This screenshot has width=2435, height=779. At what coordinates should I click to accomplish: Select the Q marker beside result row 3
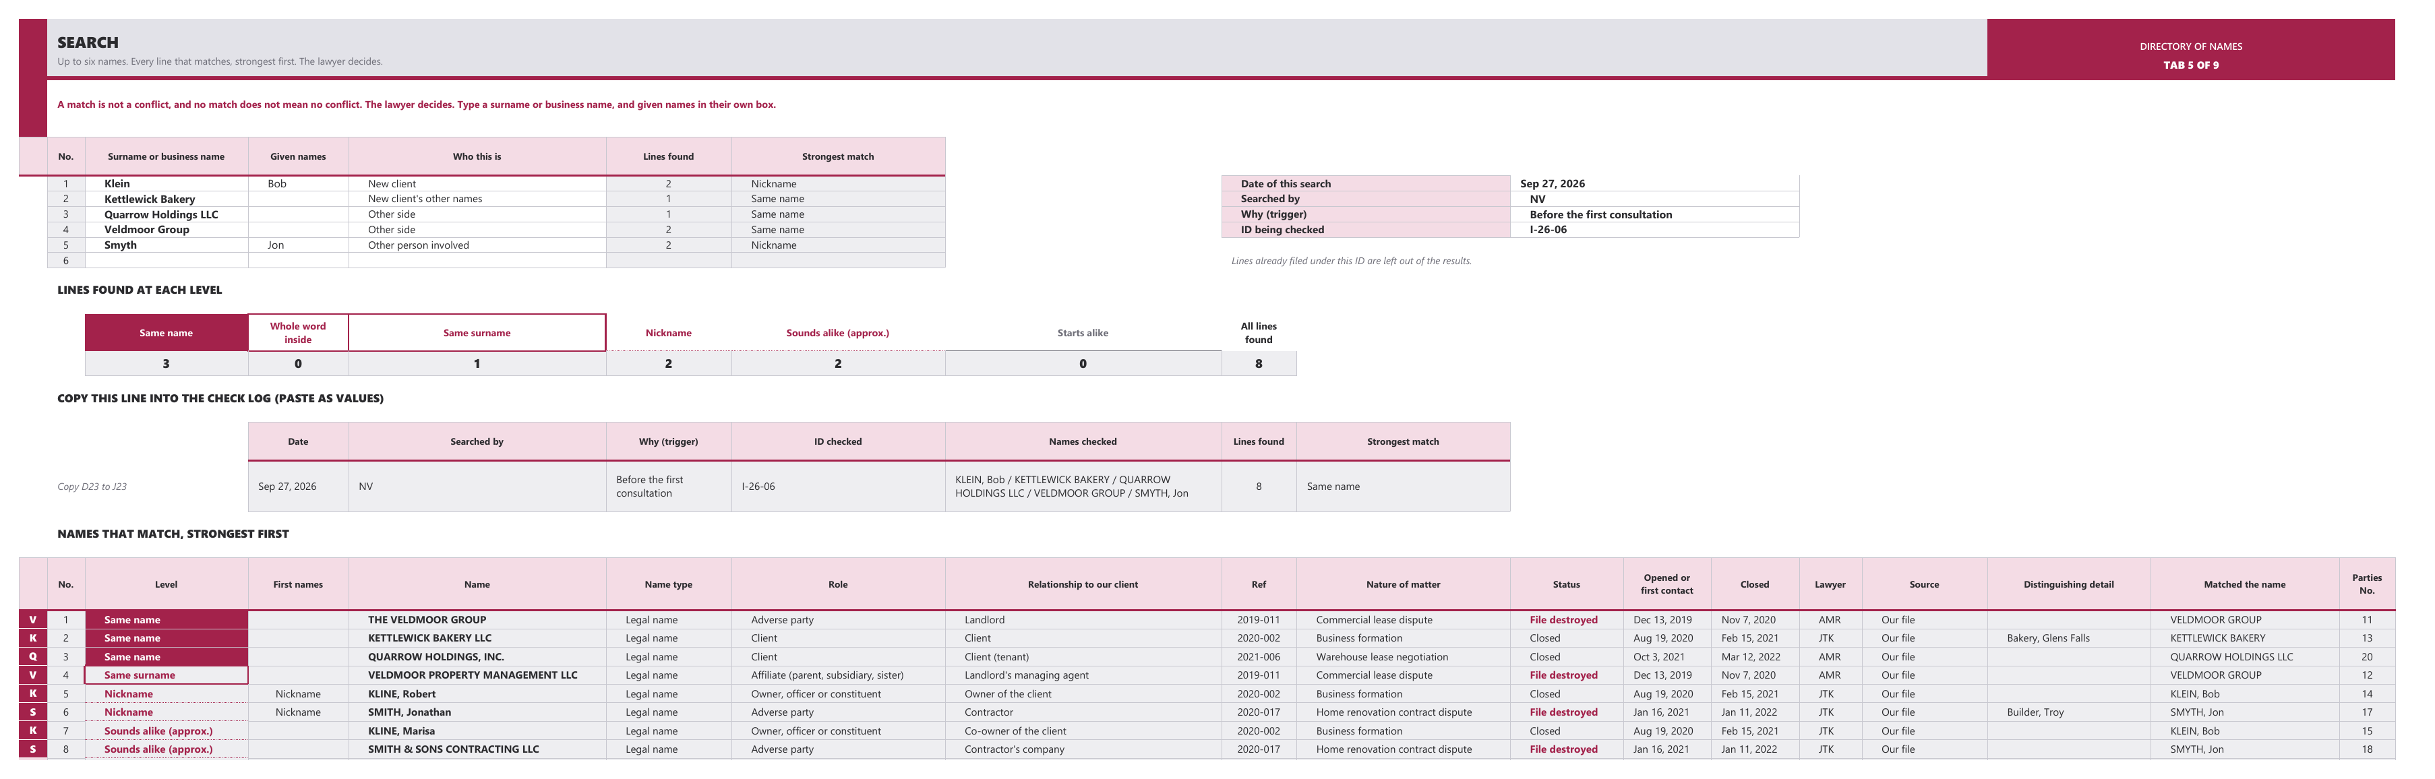[33, 657]
